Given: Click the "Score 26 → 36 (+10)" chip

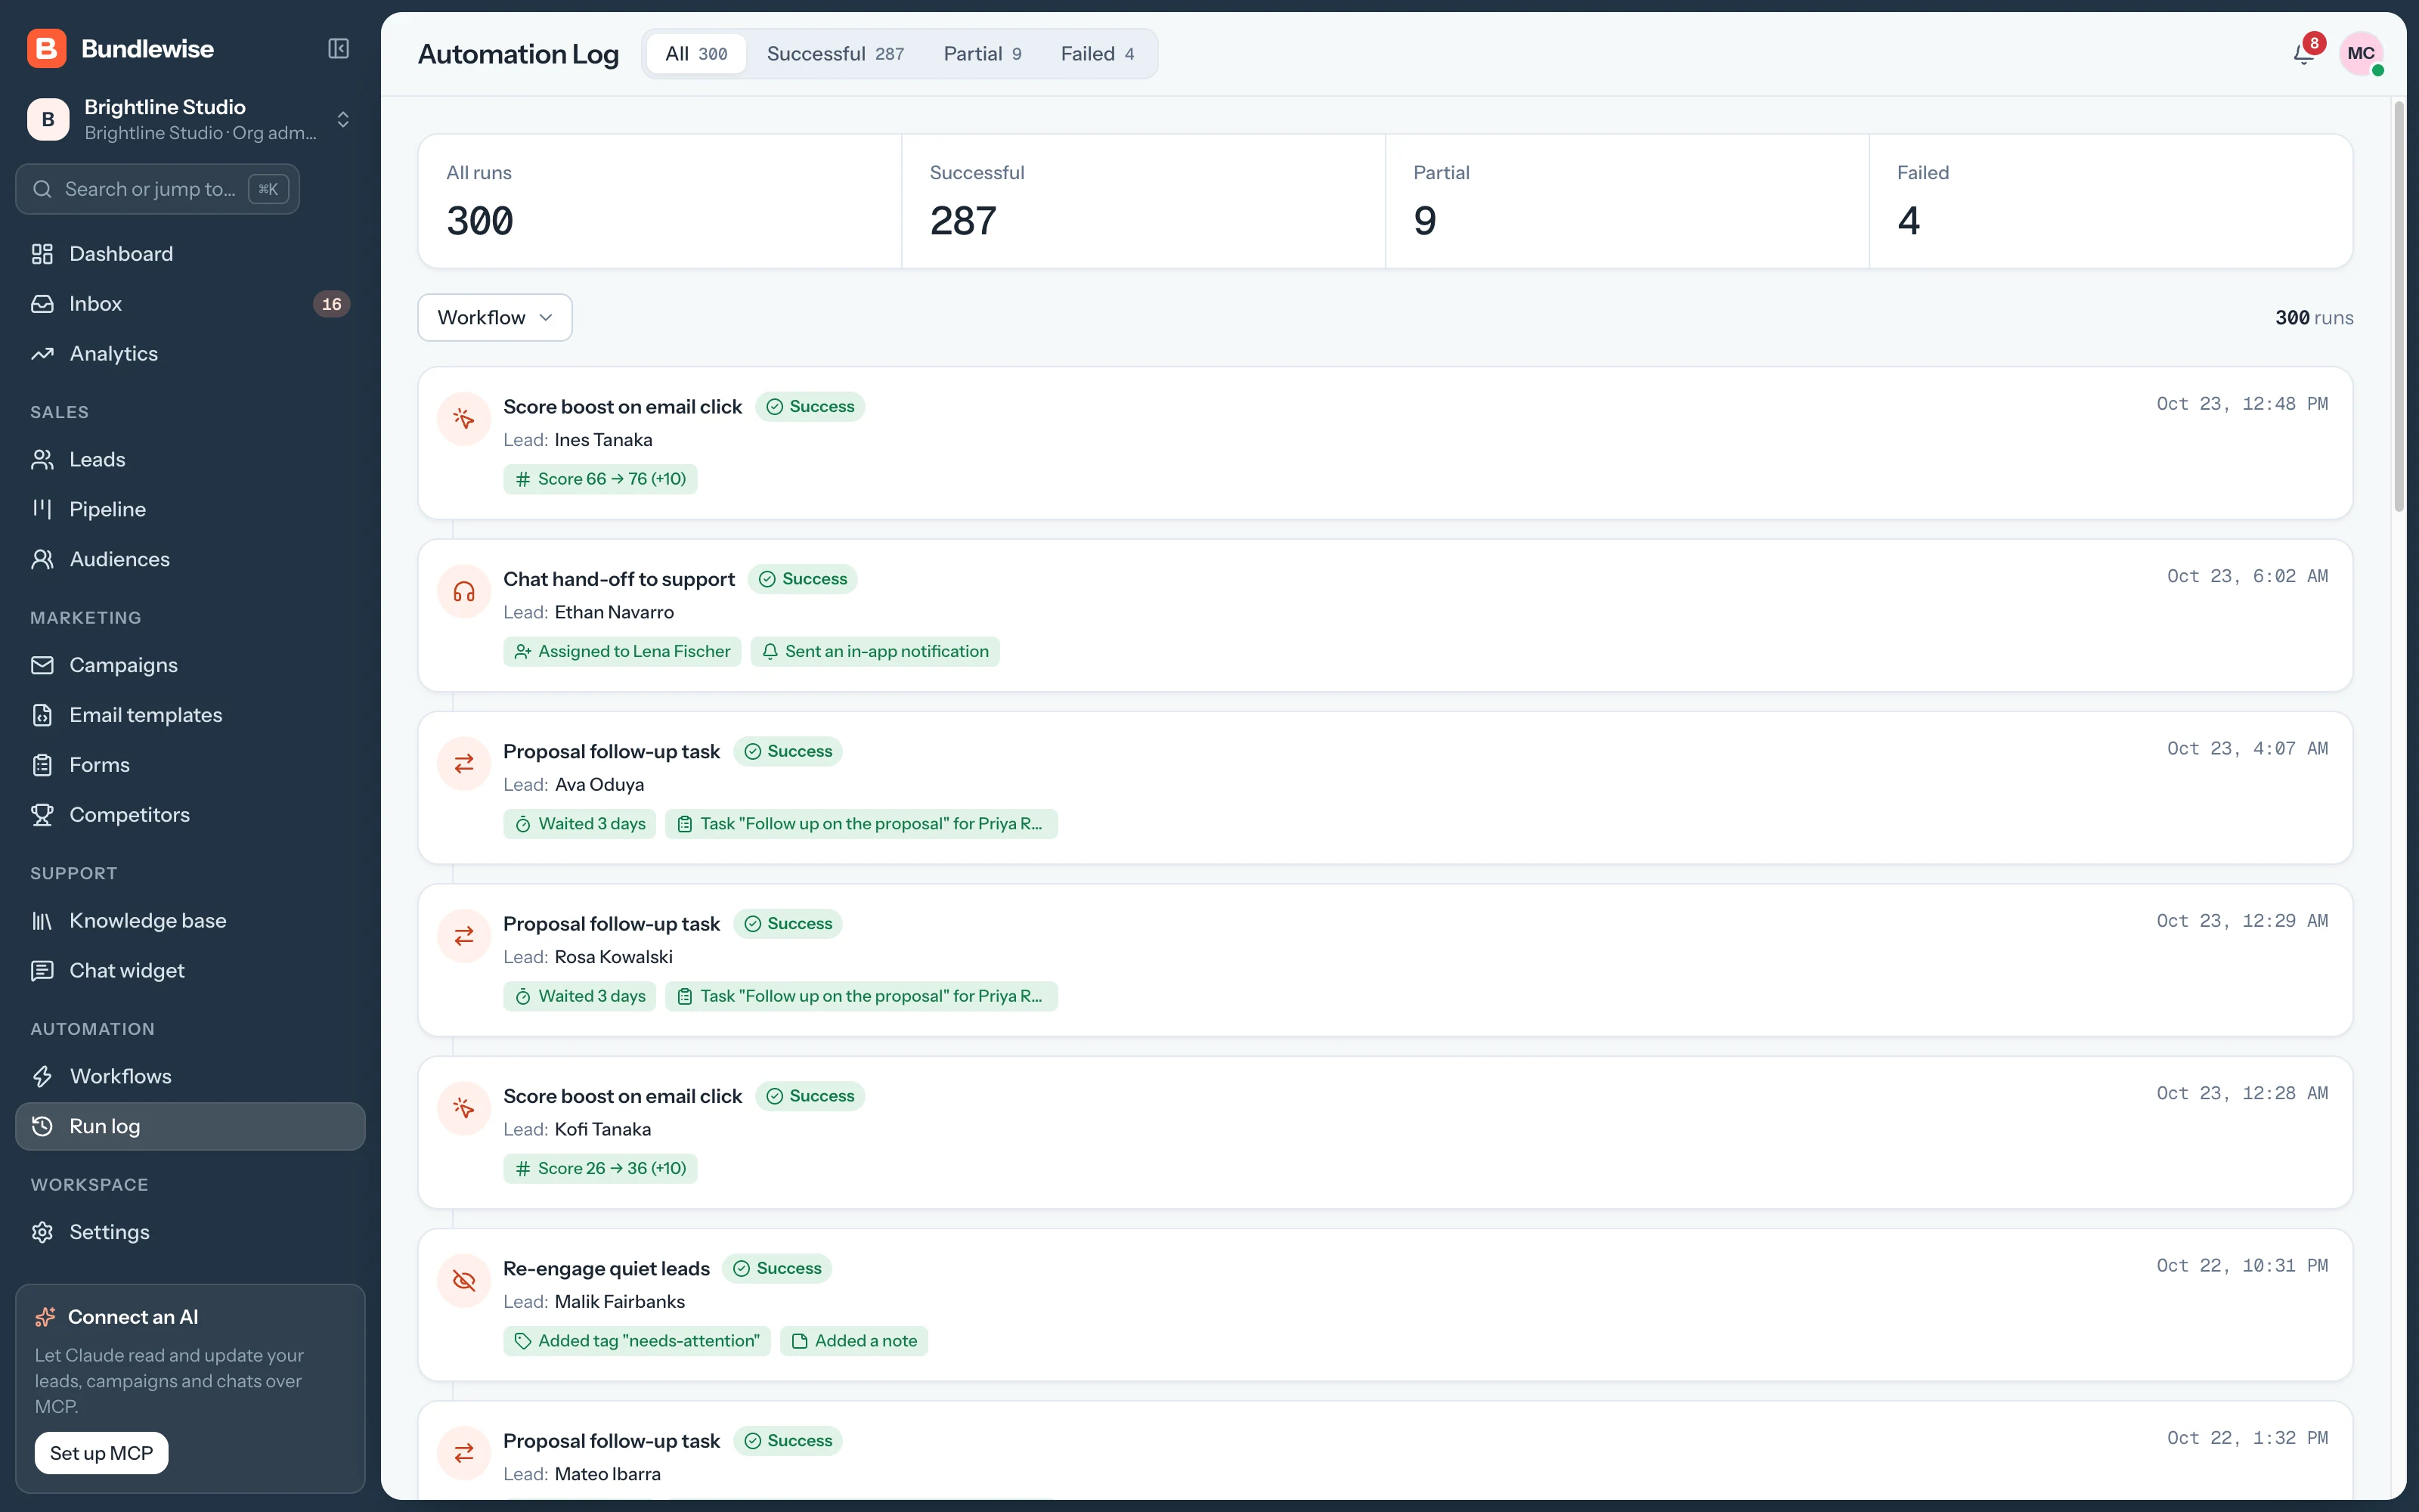Looking at the screenshot, I should [599, 1169].
